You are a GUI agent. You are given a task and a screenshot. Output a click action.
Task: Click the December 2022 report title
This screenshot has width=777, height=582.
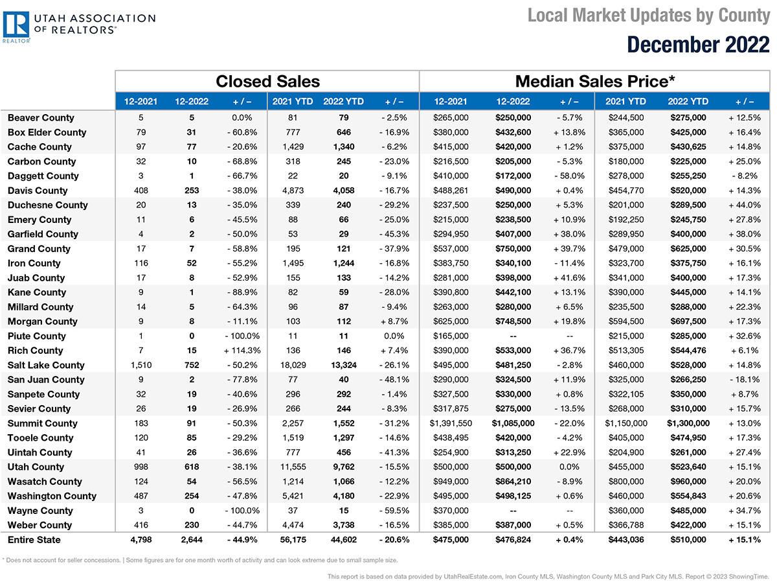(699, 45)
